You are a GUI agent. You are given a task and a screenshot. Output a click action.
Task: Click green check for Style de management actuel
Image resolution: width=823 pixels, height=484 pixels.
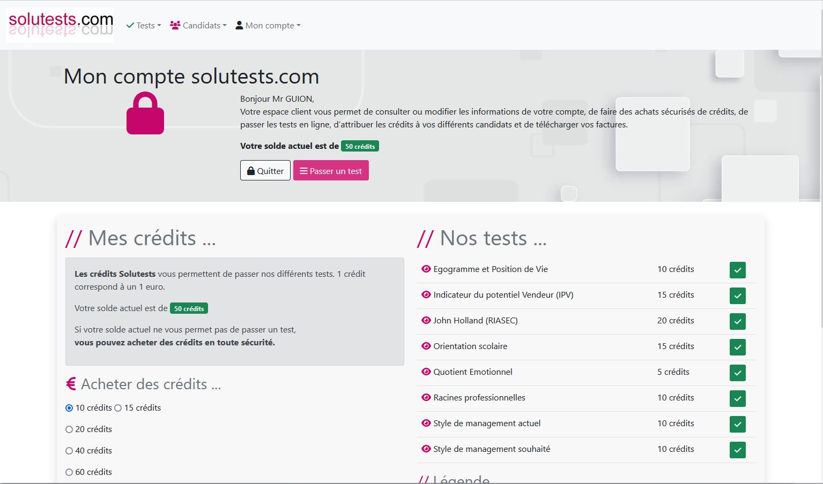coord(738,424)
